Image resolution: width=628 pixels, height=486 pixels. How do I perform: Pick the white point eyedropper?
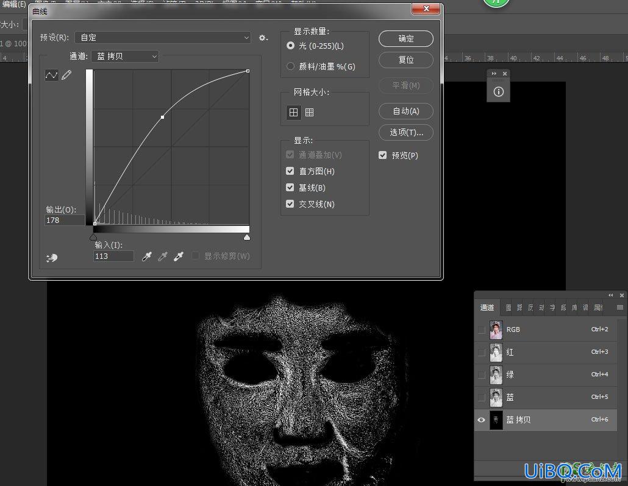tap(178, 256)
